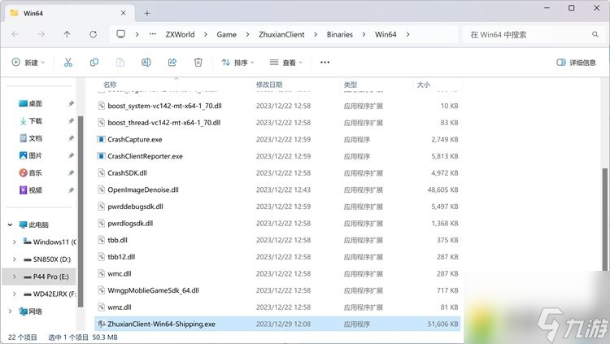
Task: Open a new tab with plus button
Action: [147, 13]
